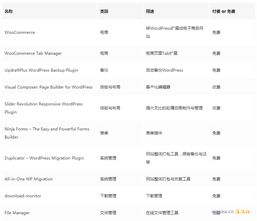This screenshot has height=221, width=257.
Task: Click the 备份 category cell
Action: click(x=104, y=70)
